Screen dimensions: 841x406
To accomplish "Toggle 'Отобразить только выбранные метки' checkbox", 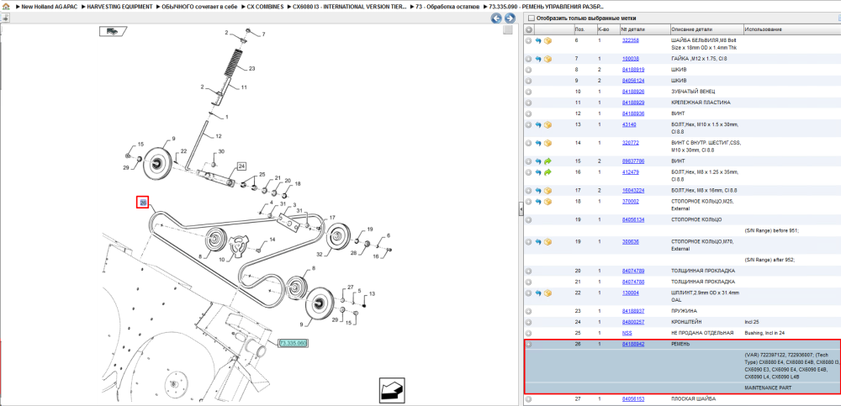I will point(531,18).
